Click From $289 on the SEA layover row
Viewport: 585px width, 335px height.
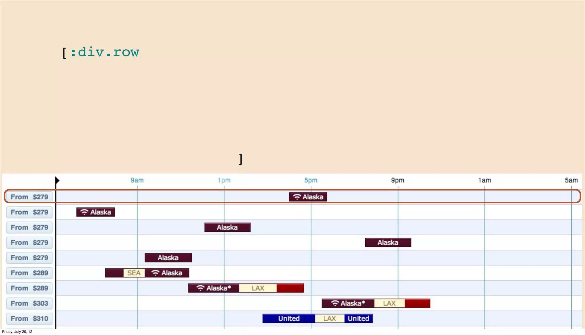tap(29, 273)
